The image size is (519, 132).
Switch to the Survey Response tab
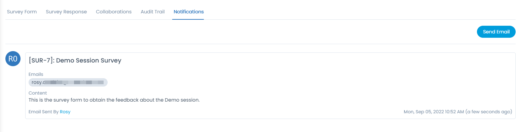click(66, 12)
